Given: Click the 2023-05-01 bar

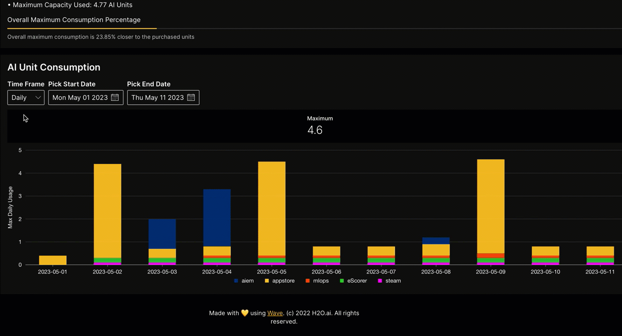Looking at the screenshot, I should pos(53,260).
